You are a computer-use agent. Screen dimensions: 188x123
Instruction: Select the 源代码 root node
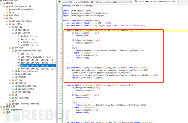[10, 3]
